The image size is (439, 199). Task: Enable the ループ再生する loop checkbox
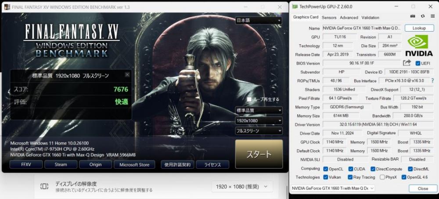[x=249, y=99]
